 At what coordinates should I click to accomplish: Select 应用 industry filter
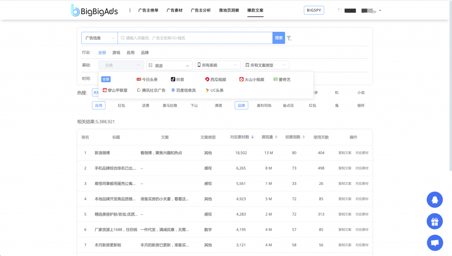click(131, 53)
